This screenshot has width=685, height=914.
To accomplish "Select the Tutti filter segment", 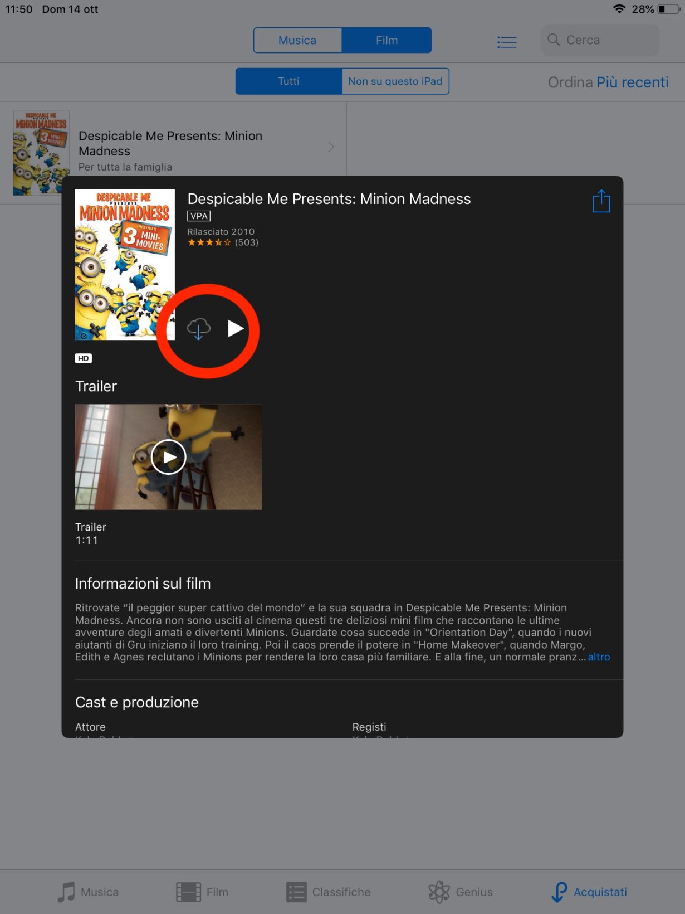I will [x=288, y=81].
